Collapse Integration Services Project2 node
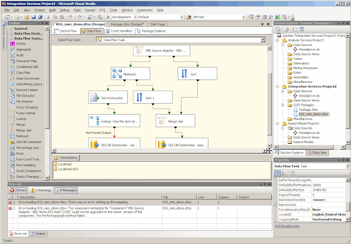Image resolution: width=351 pixels, height=244 pixels. [x=277, y=87]
